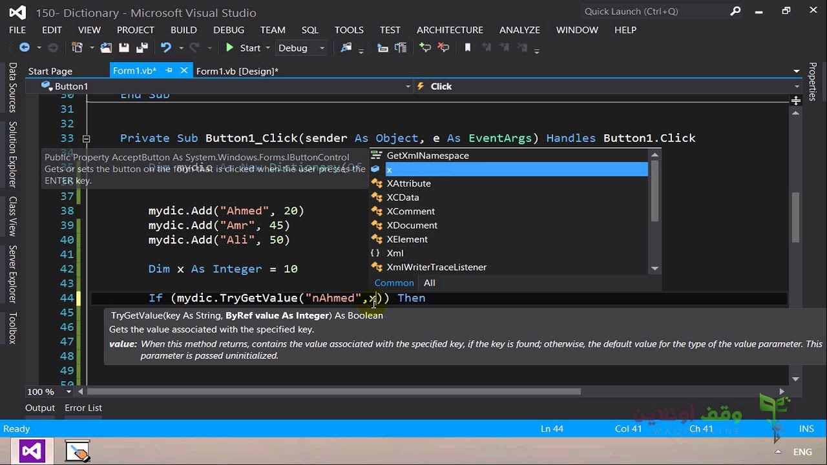Toggle a bookmark with the bookmark icon

point(468,47)
